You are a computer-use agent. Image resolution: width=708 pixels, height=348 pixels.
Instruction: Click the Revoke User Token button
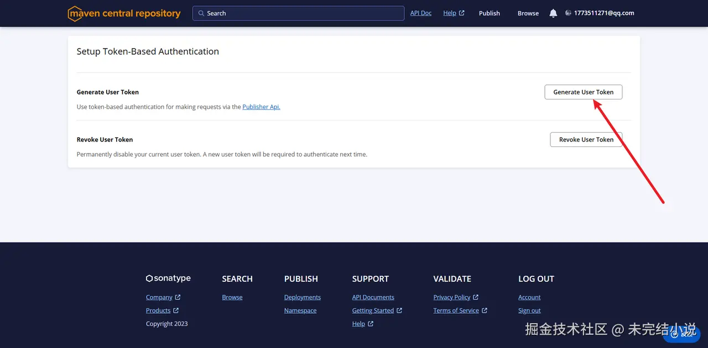(x=586, y=140)
